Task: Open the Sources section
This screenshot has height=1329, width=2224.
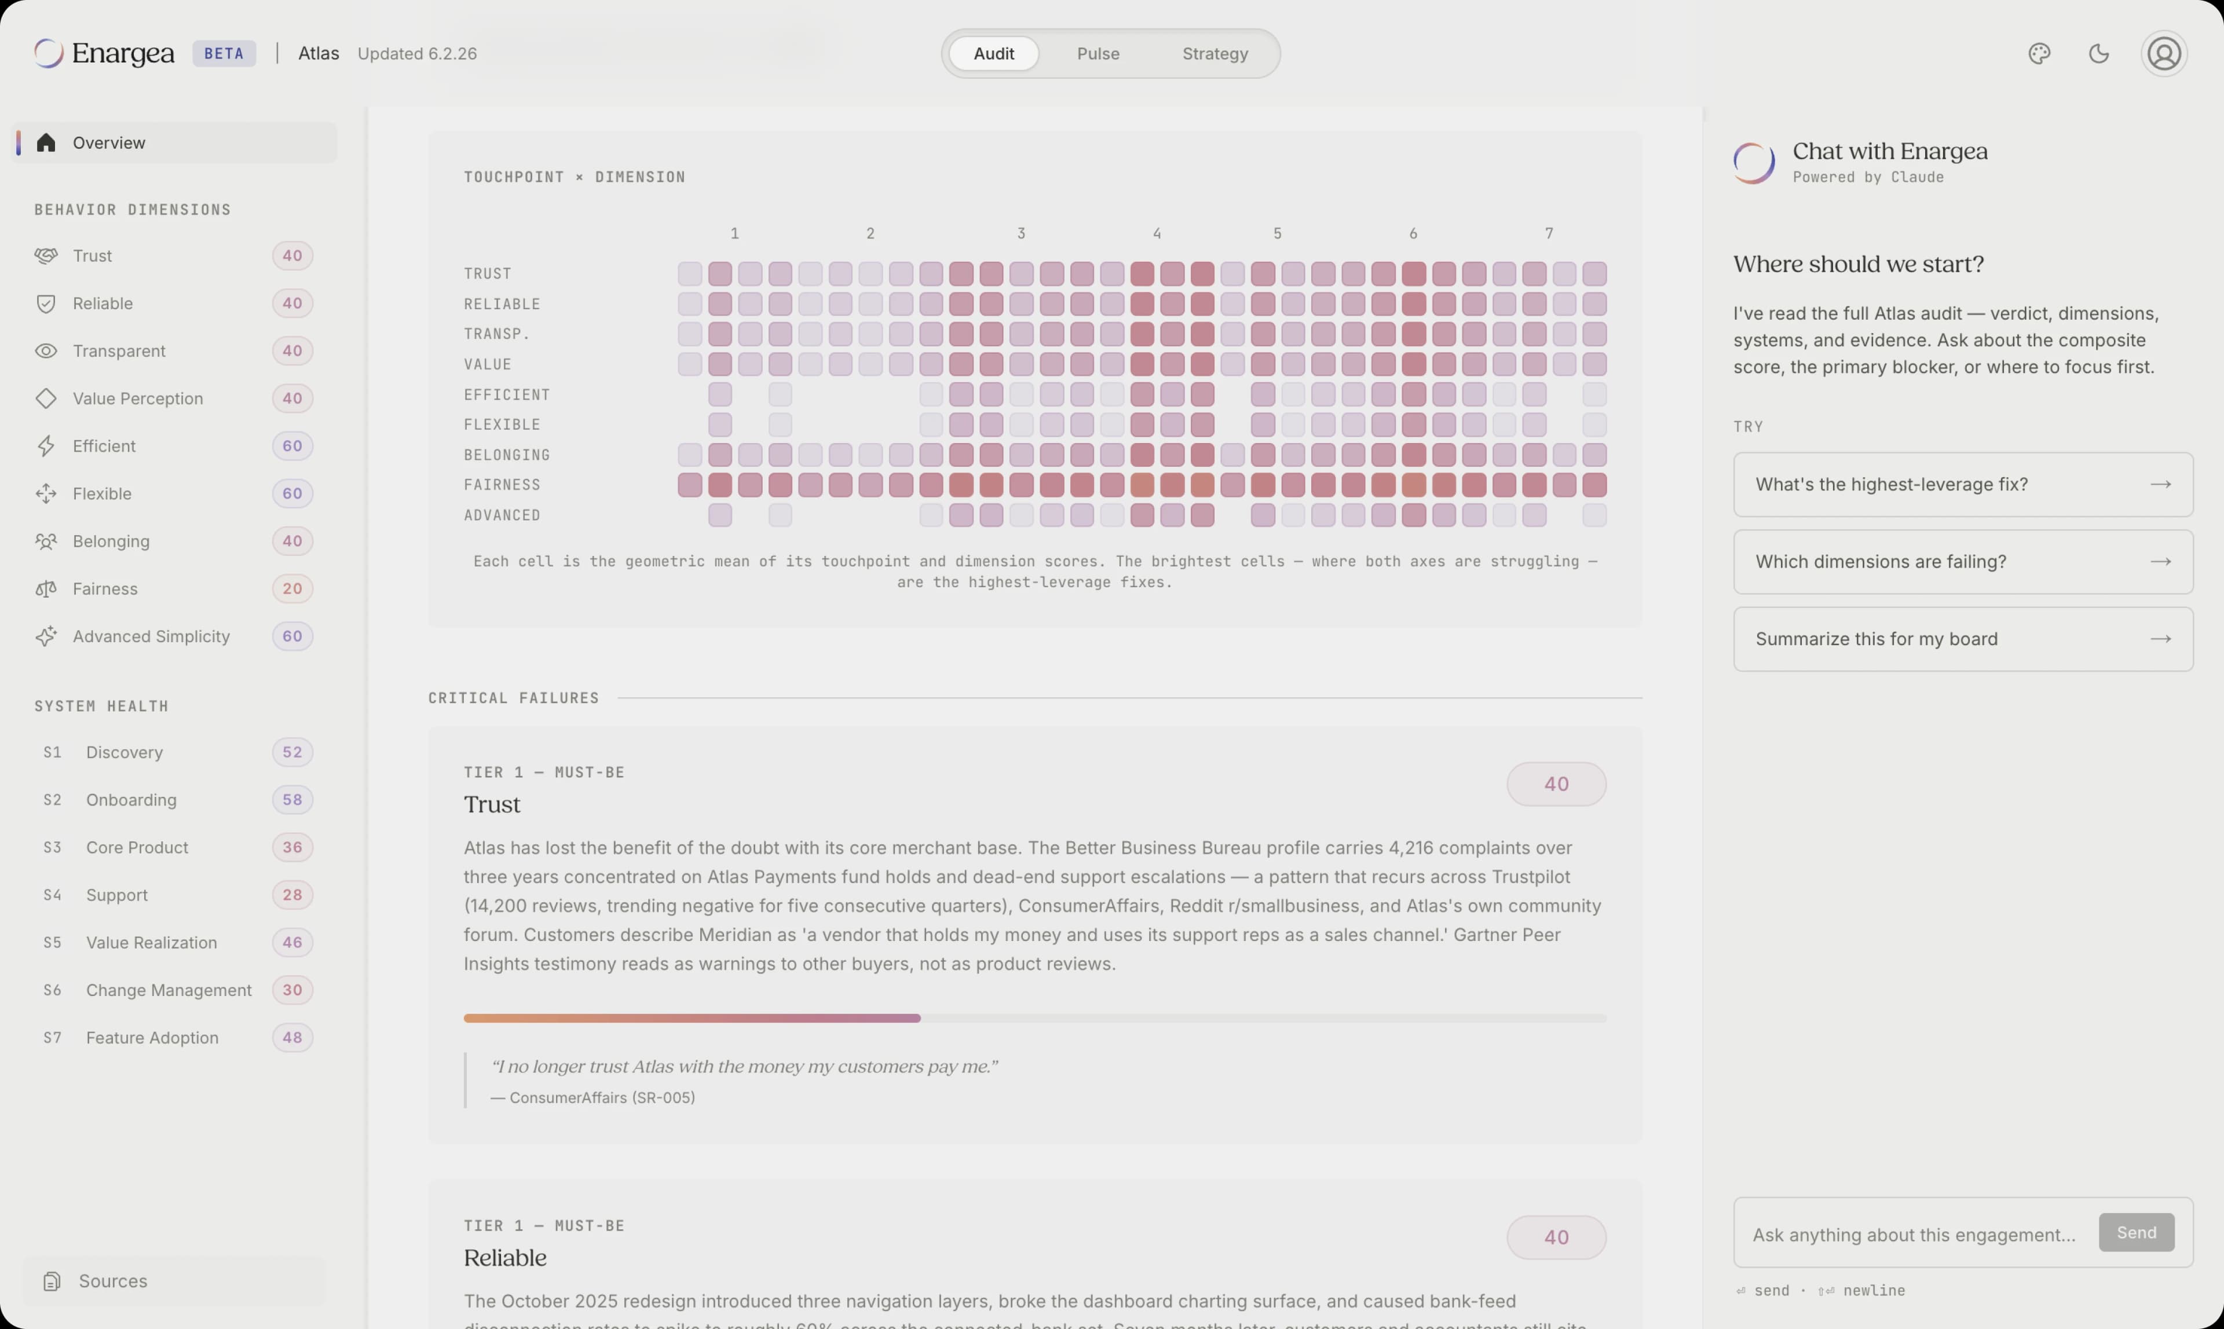Action: pyautogui.click(x=175, y=1282)
